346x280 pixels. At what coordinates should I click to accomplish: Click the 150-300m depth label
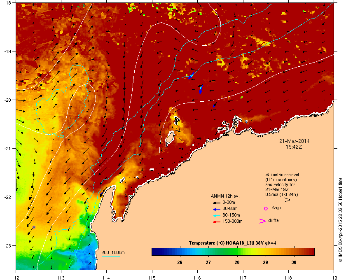(x=232, y=221)
